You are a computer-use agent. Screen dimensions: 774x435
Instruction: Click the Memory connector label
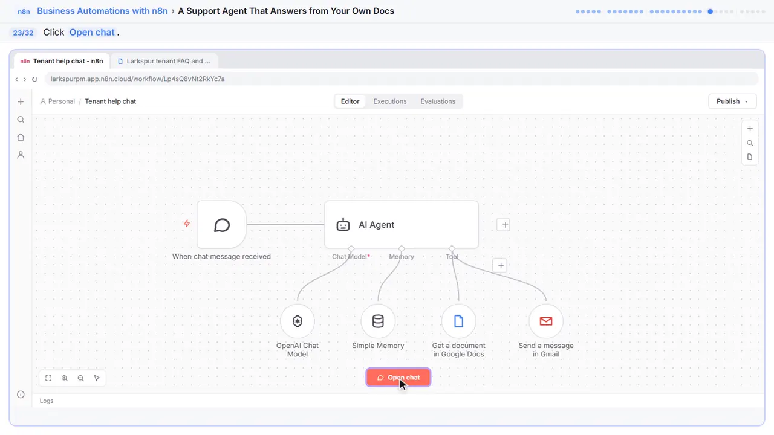point(402,257)
